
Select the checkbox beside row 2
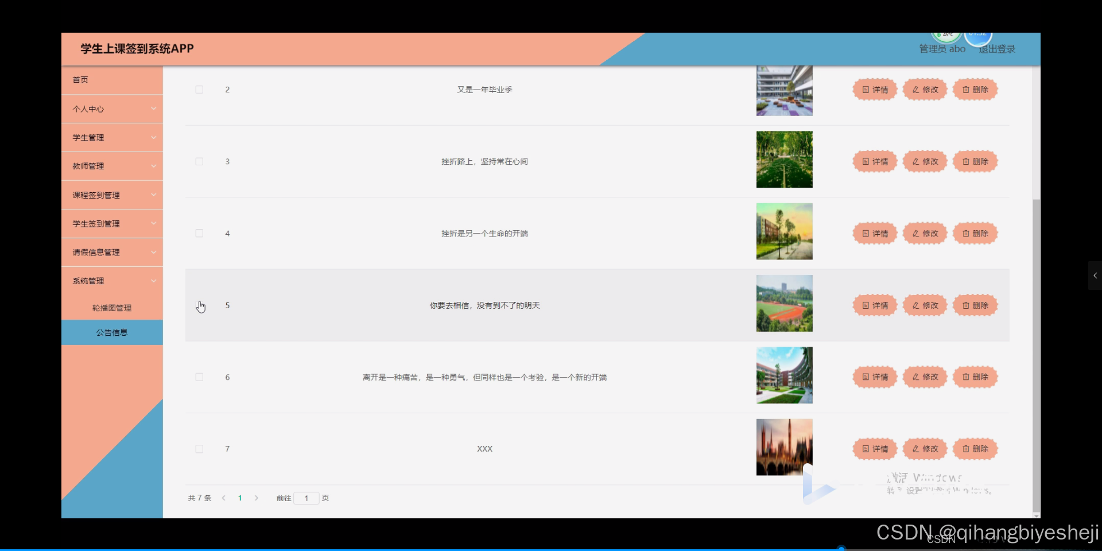click(199, 90)
